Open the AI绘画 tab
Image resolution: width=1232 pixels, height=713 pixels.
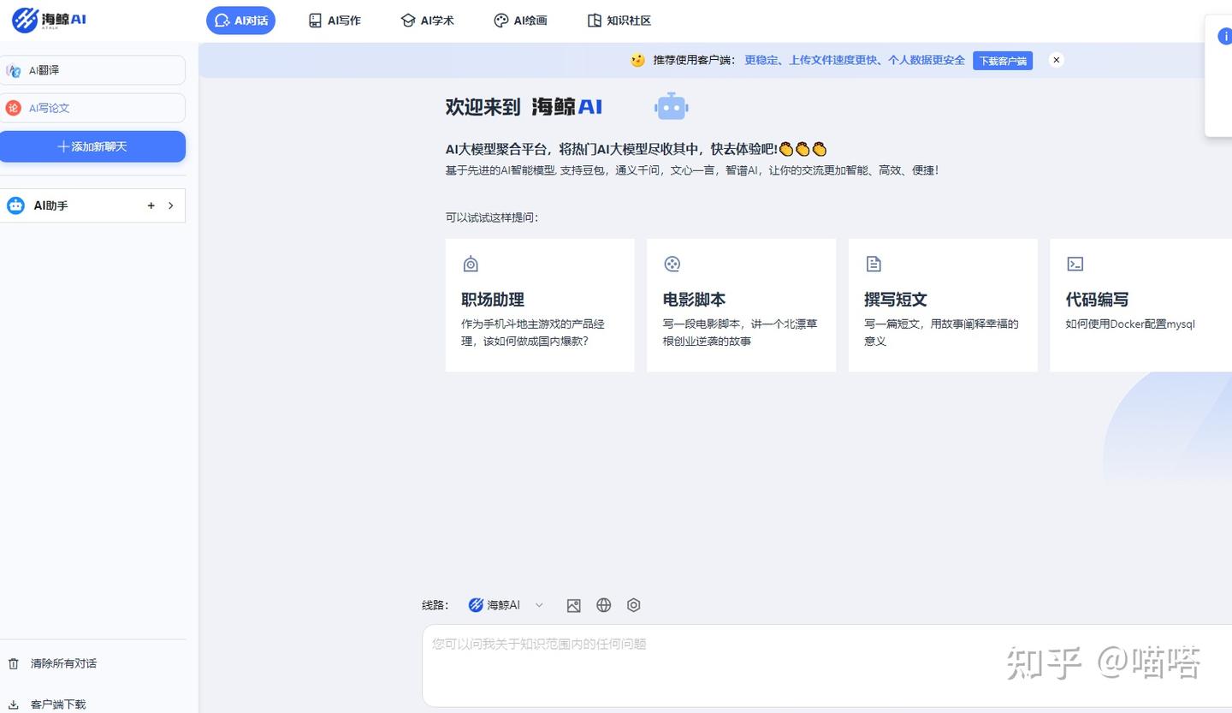click(520, 21)
